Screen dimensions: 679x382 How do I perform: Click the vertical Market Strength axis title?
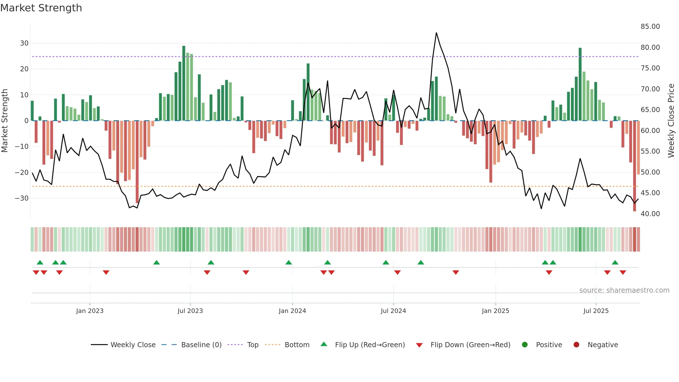point(5,121)
